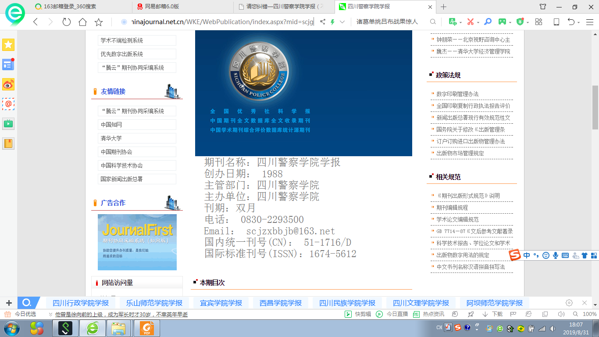Open the red scissors screenshot tool
Screen dimensions: 599x337
471,22
